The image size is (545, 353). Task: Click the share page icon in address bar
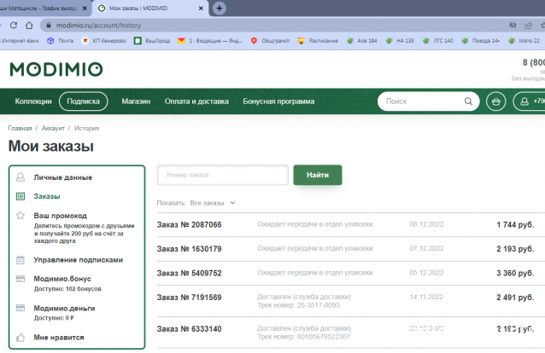point(528,26)
